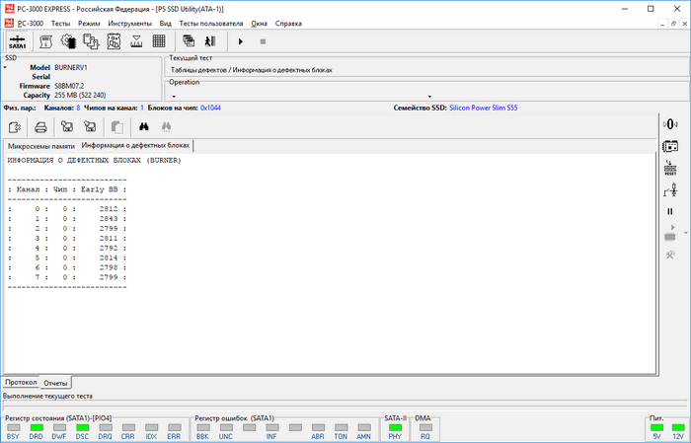Toggle the 12V power indicator
691x443 pixels.
[677, 427]
